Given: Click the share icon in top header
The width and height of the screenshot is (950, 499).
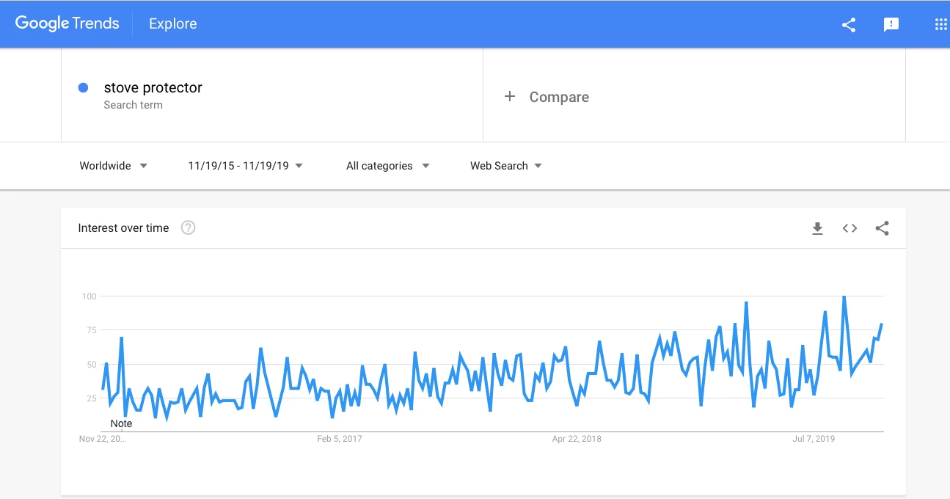Looking at the screenshot, I should 849,24.
